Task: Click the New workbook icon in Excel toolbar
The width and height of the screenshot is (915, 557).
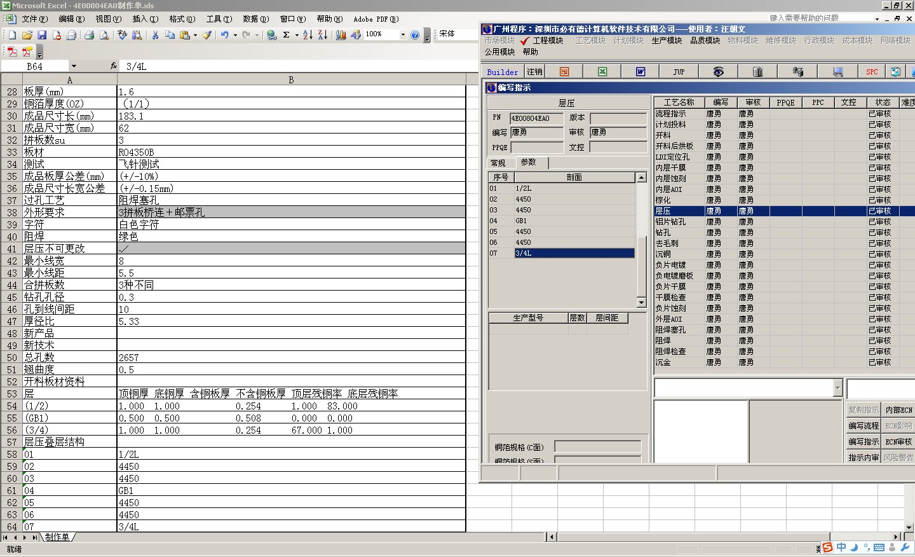Action: pyautogui.click(x=12, y=35)
